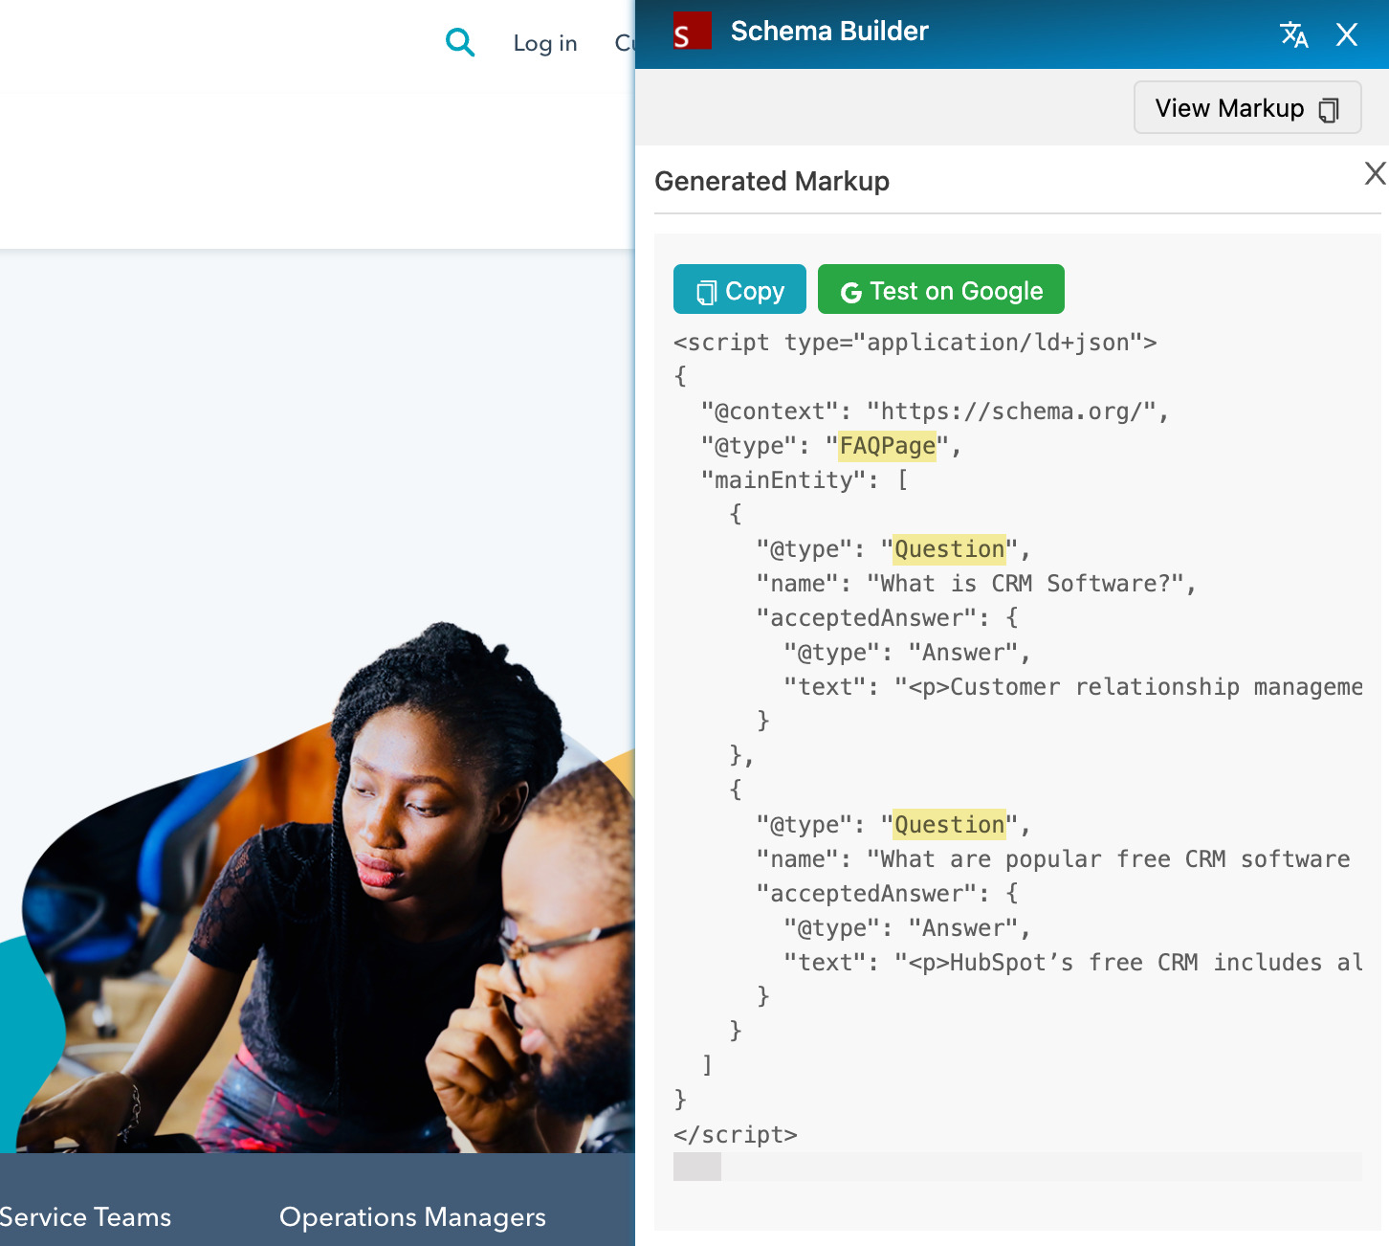Open the language translation icon in the header
This screenshot has width=1389, height=1246.
click(1294, 35)
